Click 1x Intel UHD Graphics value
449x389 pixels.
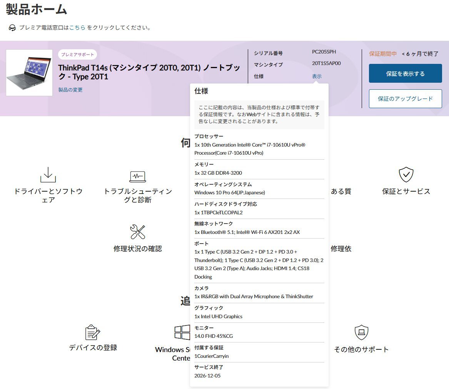pos(218,316)
